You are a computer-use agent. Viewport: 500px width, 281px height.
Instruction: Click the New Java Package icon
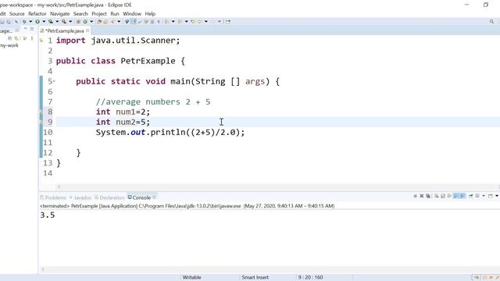coord(78,22)
